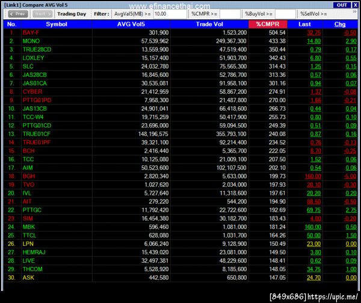Sort by Trade Vol column header
The image size is (361, 303).
(209, 24)
